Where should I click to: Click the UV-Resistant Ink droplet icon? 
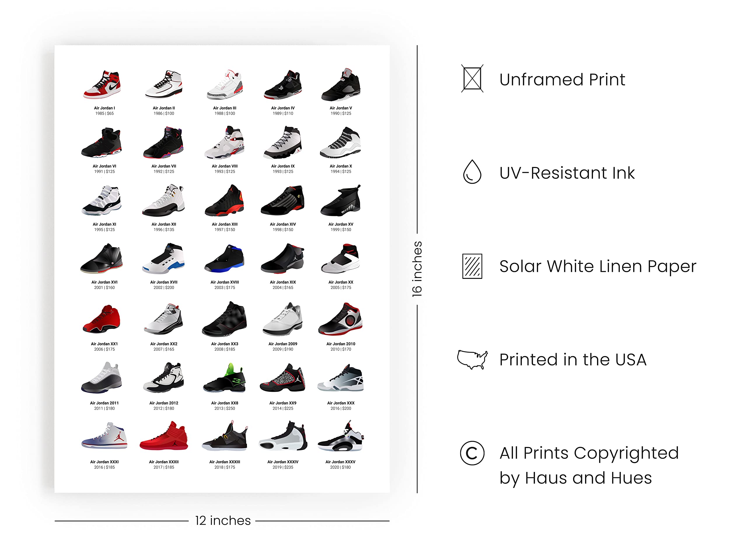tap(472, 172)
